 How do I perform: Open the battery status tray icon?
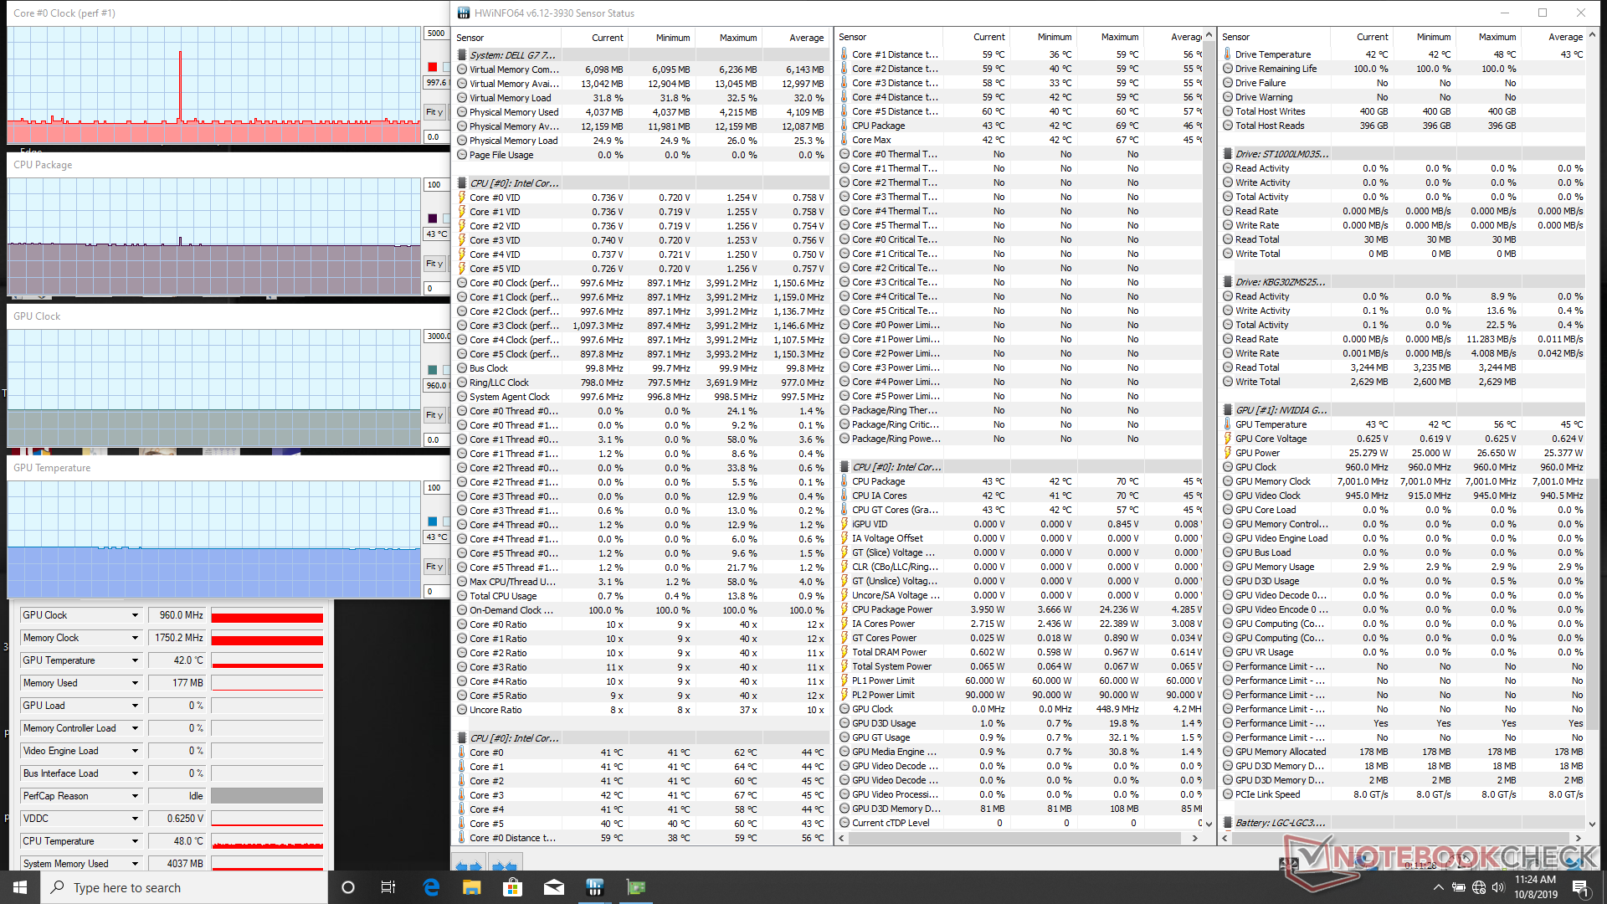[x=1459, y=887]
